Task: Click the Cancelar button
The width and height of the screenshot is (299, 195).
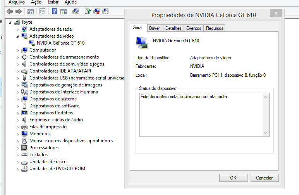Action: [x=264, y=178]
